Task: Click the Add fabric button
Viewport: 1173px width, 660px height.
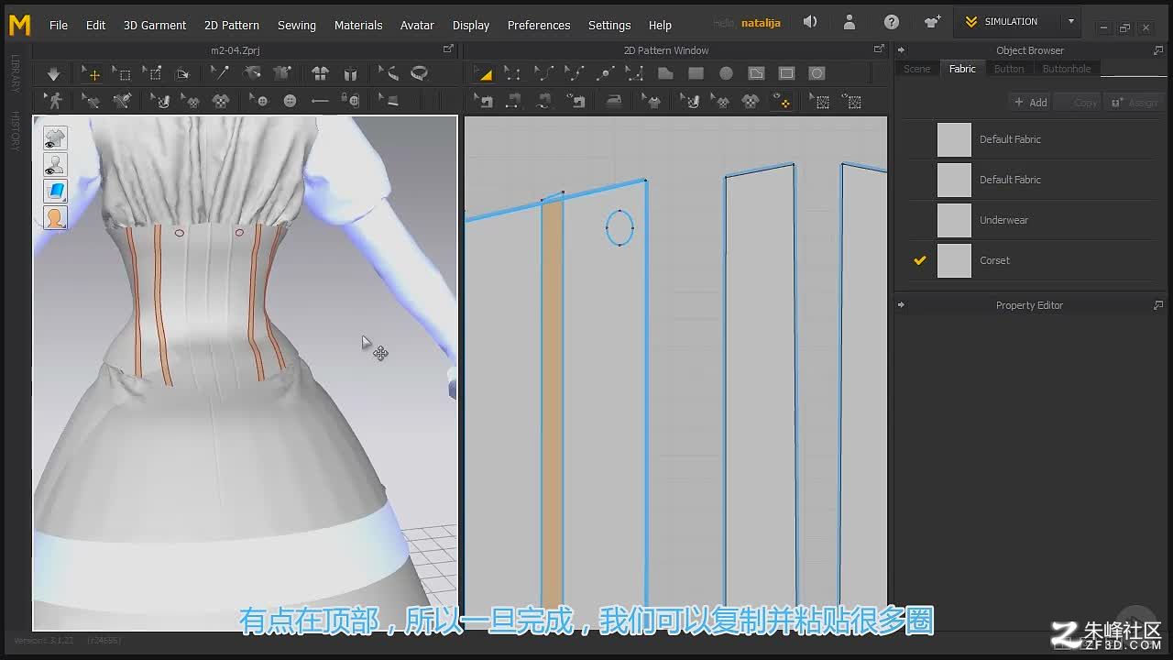Action: pyautogui.click(x=1030, y=103)
